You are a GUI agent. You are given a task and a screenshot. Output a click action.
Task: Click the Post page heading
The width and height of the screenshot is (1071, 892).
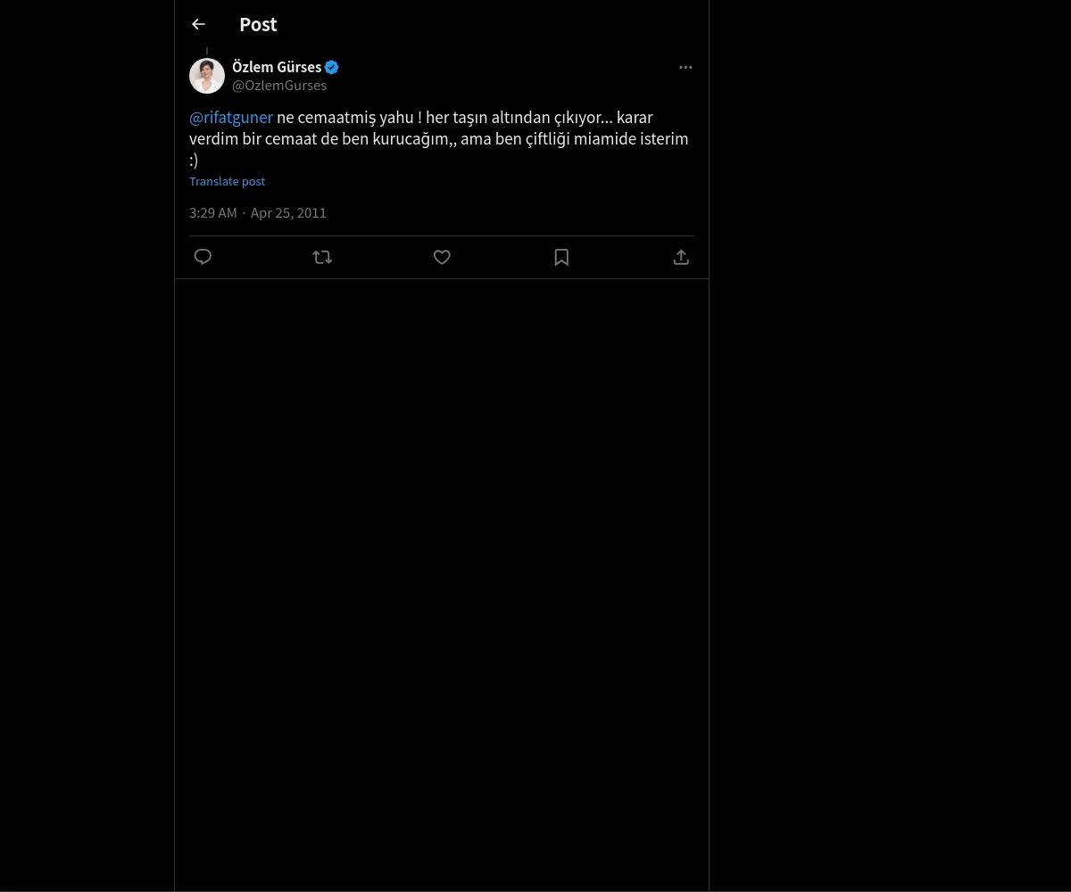tap(258, 24)
